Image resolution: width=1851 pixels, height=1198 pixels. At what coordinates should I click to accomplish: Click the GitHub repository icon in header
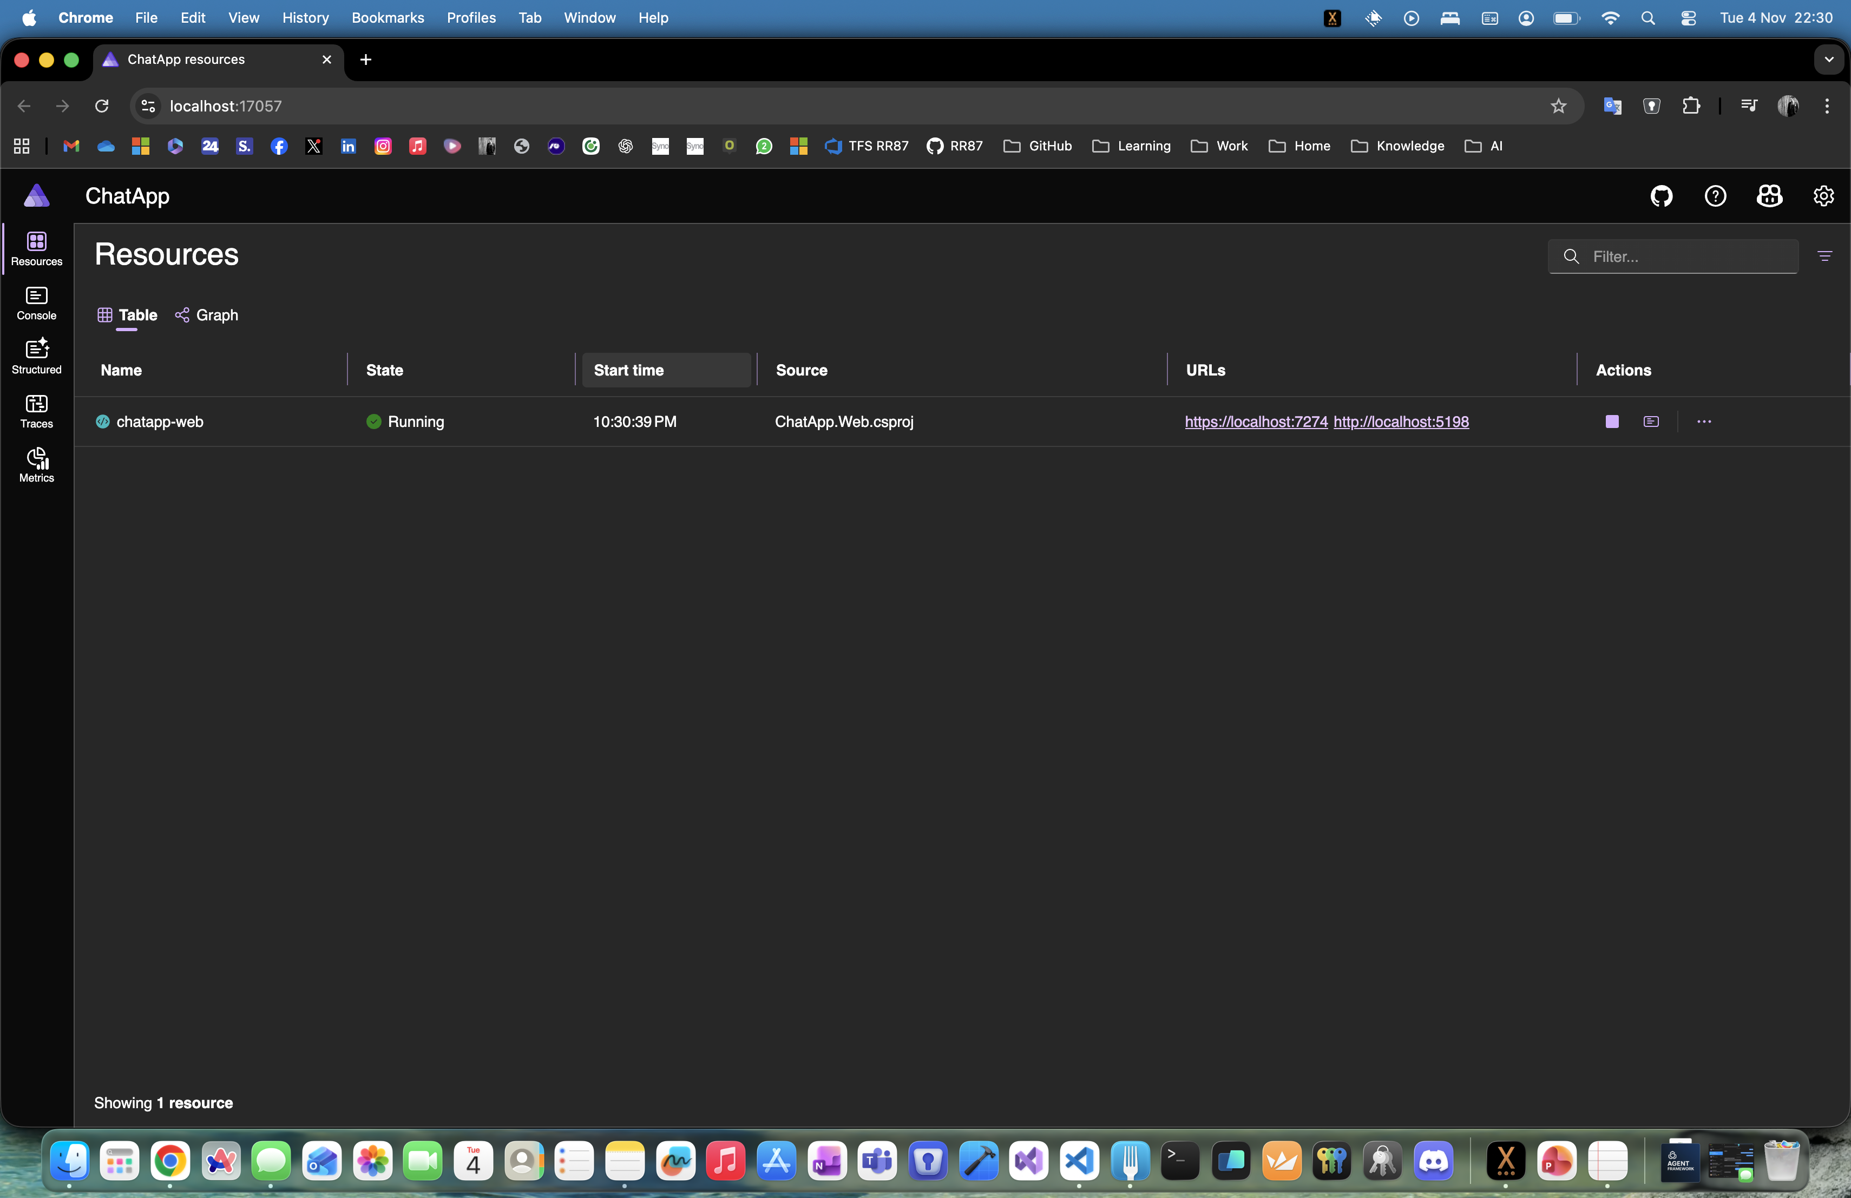(1661, 196)
